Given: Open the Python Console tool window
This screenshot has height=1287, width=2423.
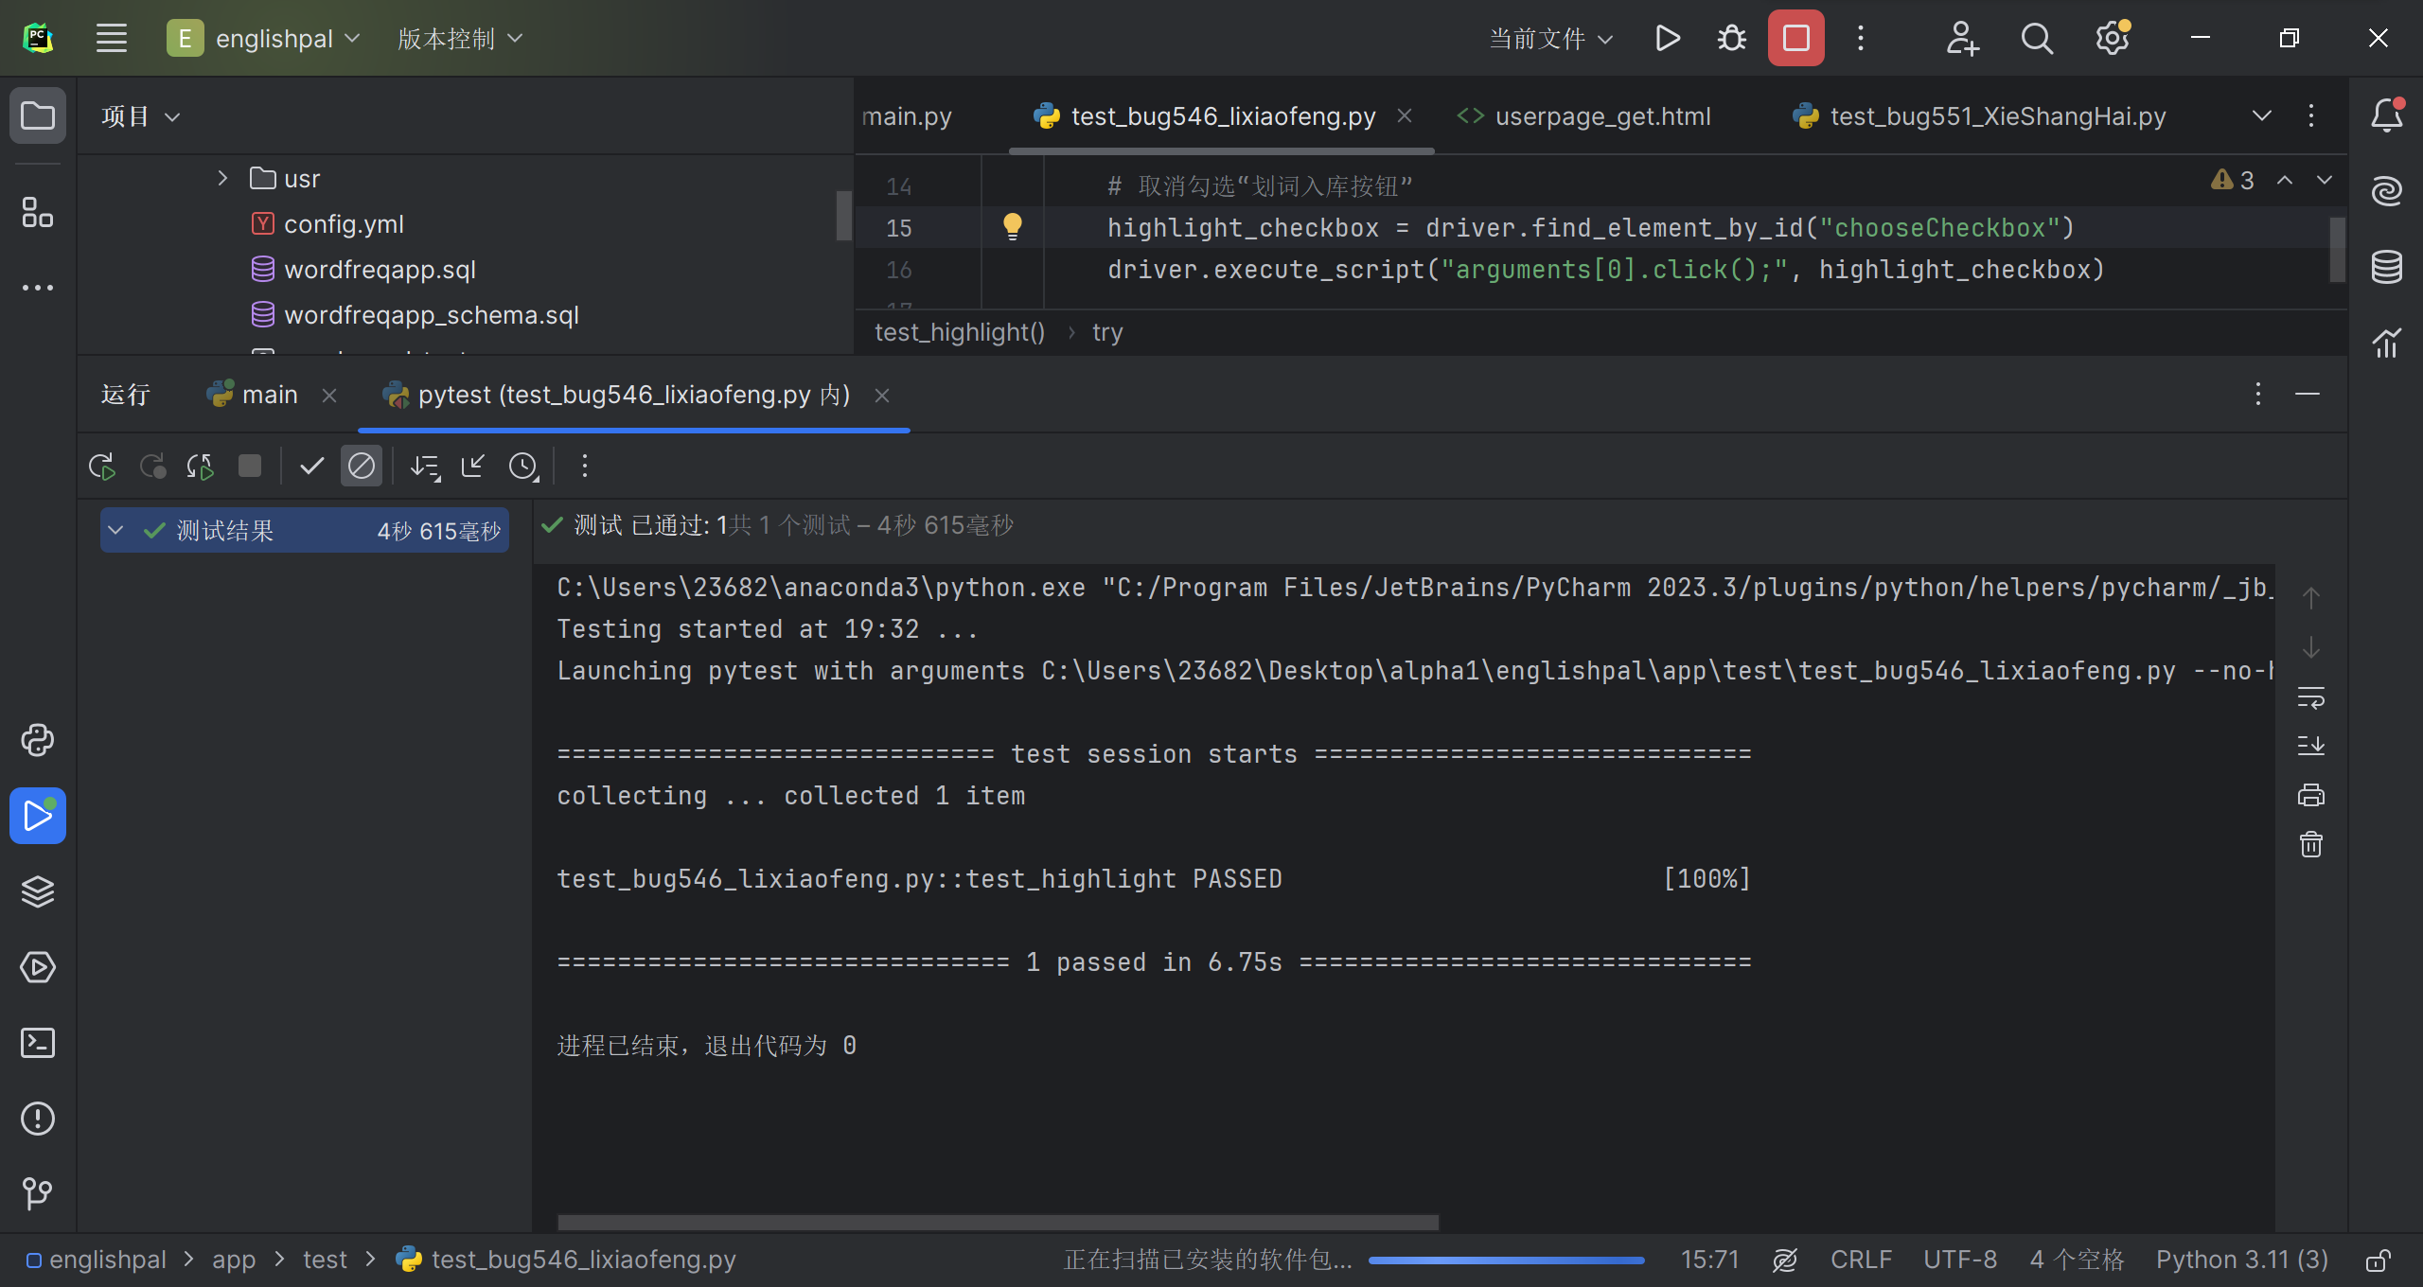Looking at the screenshot, I should [x=38, y=740].
